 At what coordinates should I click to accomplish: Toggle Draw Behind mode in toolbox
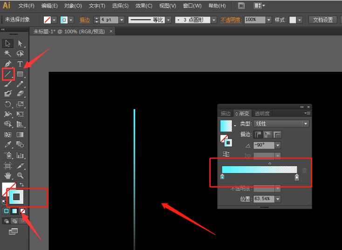pyautogui.click(x=14, y=221)
